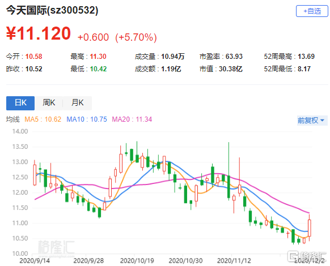Click the market cap value 30.38亿
This screenshot has height=266, width=330.
click(231, 69)
